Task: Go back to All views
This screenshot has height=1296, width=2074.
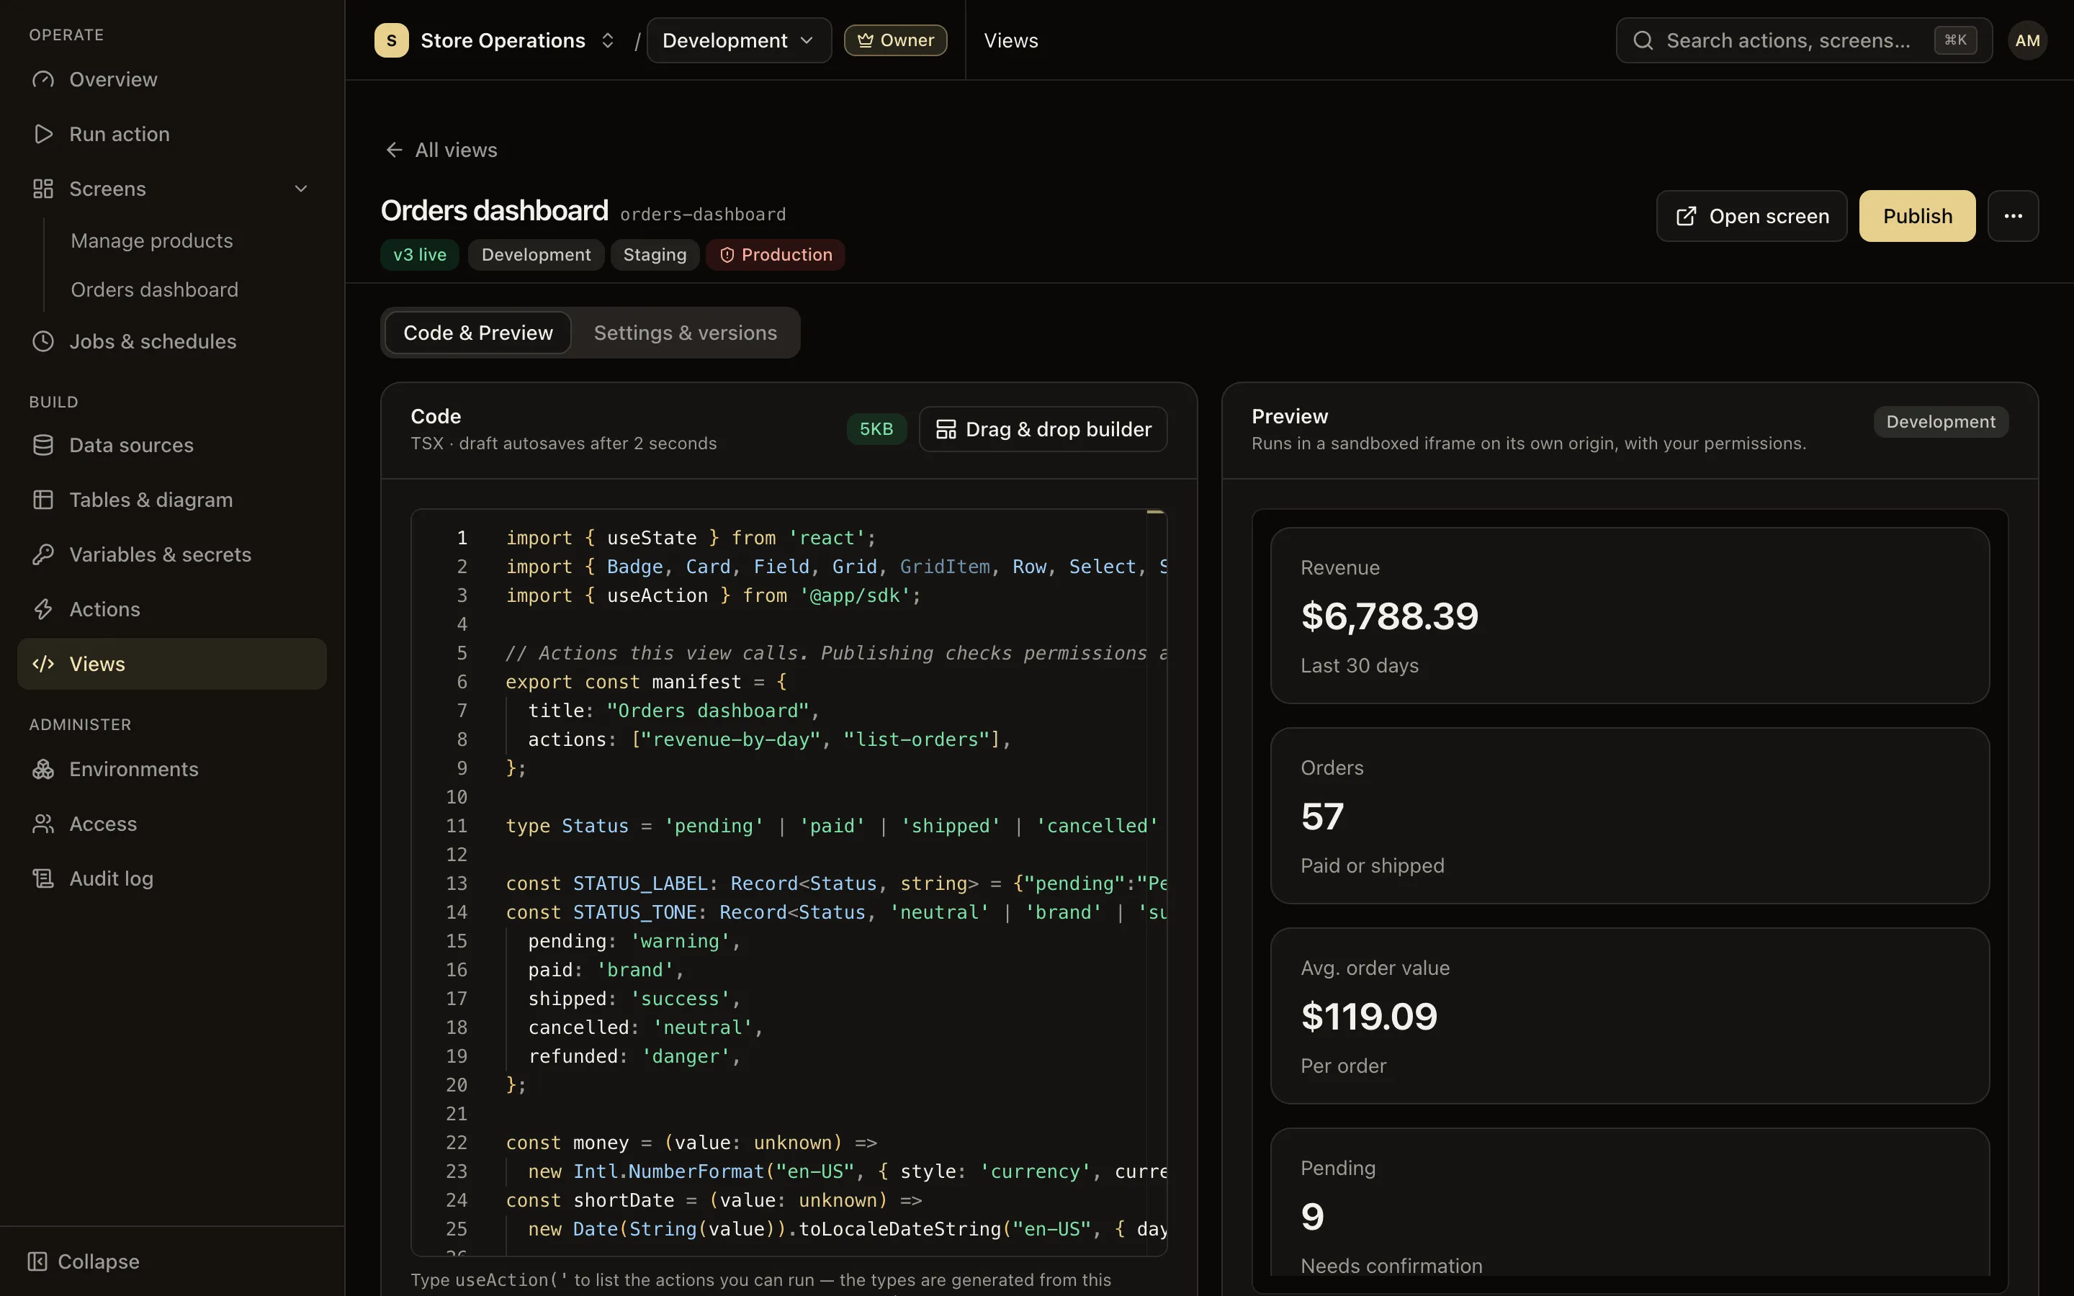Action: click(x=441, y=150)
